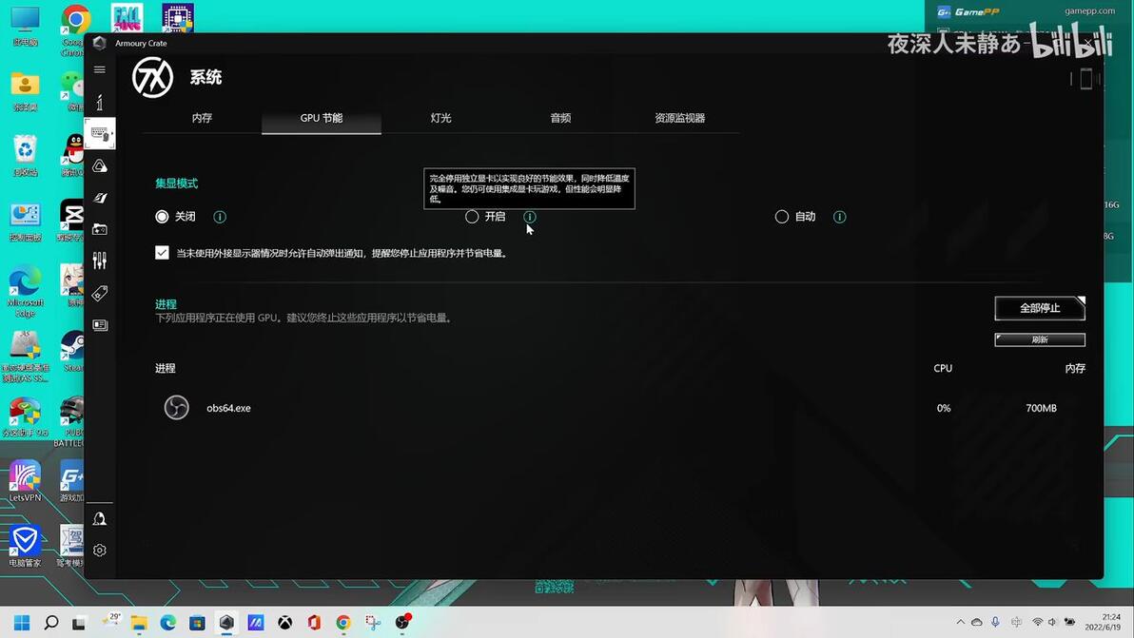1134x638 pixels.
Task: Open the Home info icon in sidebar
Action: tap(100, 102)
